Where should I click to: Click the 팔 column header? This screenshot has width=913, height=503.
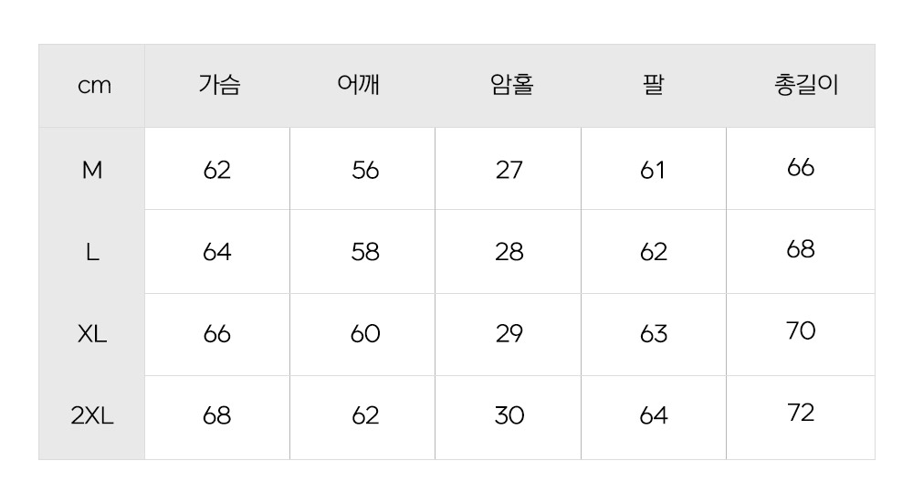pyautogui.click(x=653, y=85)
